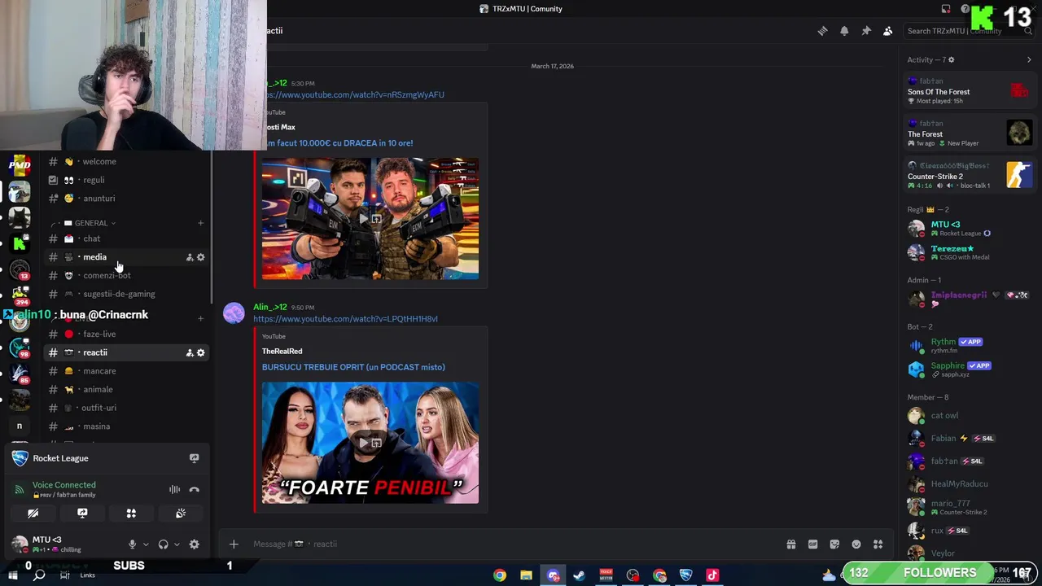Open BURSUCU TREBUIE OPRIT video title
The height and width of the screenshot is (586, 1042).
[353, 367]
